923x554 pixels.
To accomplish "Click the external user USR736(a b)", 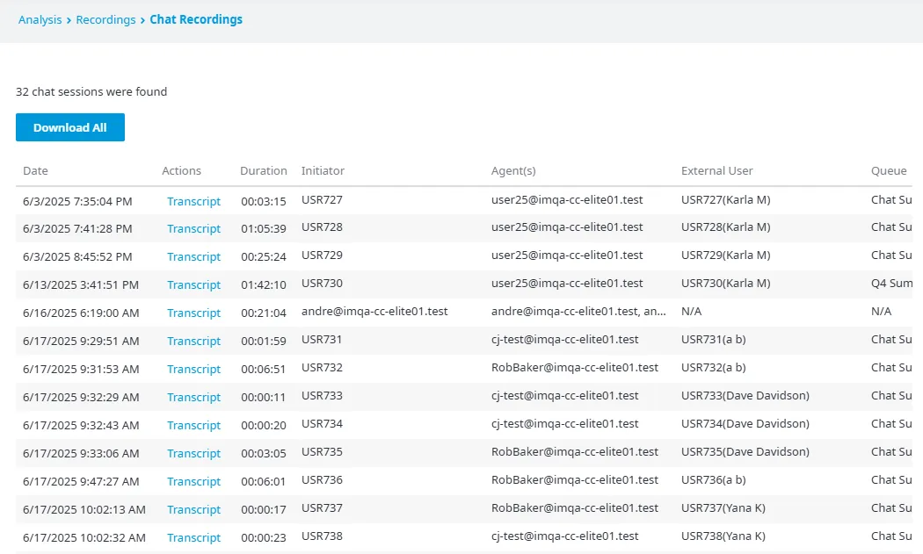I will point(714,480).
